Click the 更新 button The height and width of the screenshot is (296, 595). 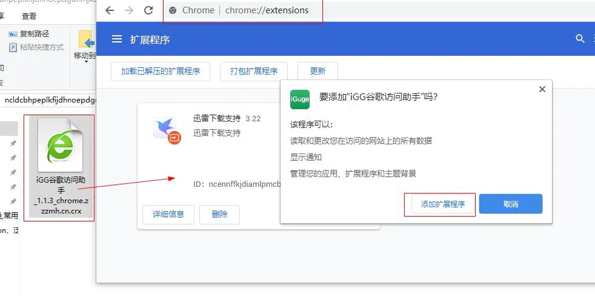[317, 72]
